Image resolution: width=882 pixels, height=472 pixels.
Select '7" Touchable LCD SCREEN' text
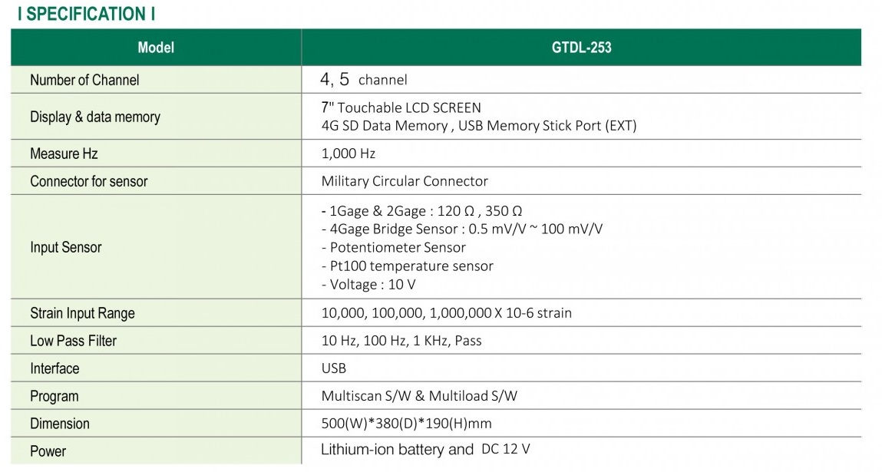point(401,107)
